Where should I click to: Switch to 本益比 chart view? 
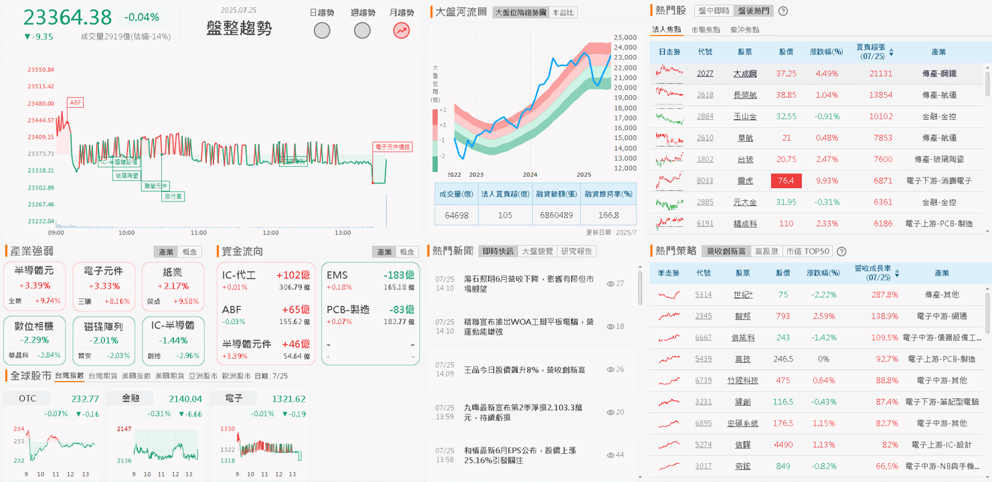click(x=563, y=12)
